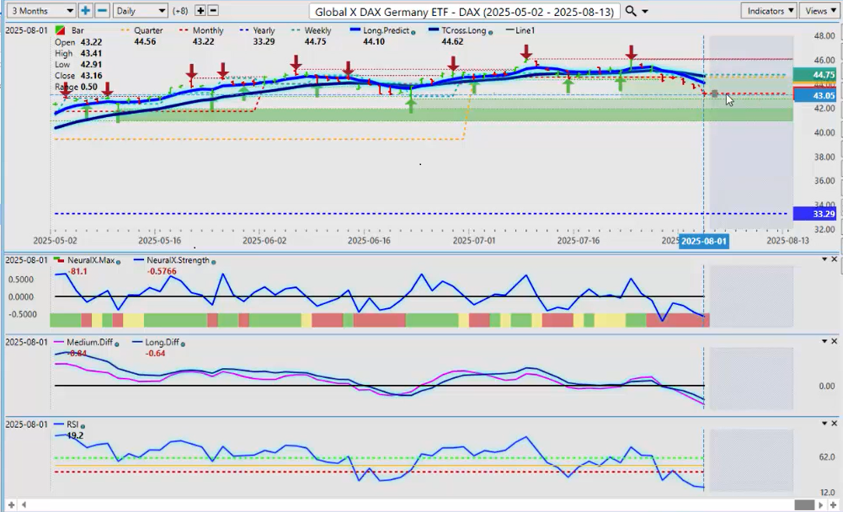The image size is (843, 512).
Task: Click the black plus icon beside (+8)
Action: pos(200,11)
